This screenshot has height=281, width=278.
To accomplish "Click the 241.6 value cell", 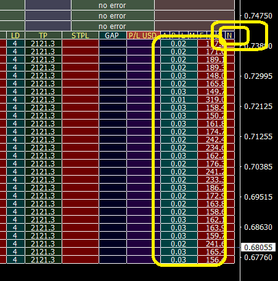I will [216, 244].
